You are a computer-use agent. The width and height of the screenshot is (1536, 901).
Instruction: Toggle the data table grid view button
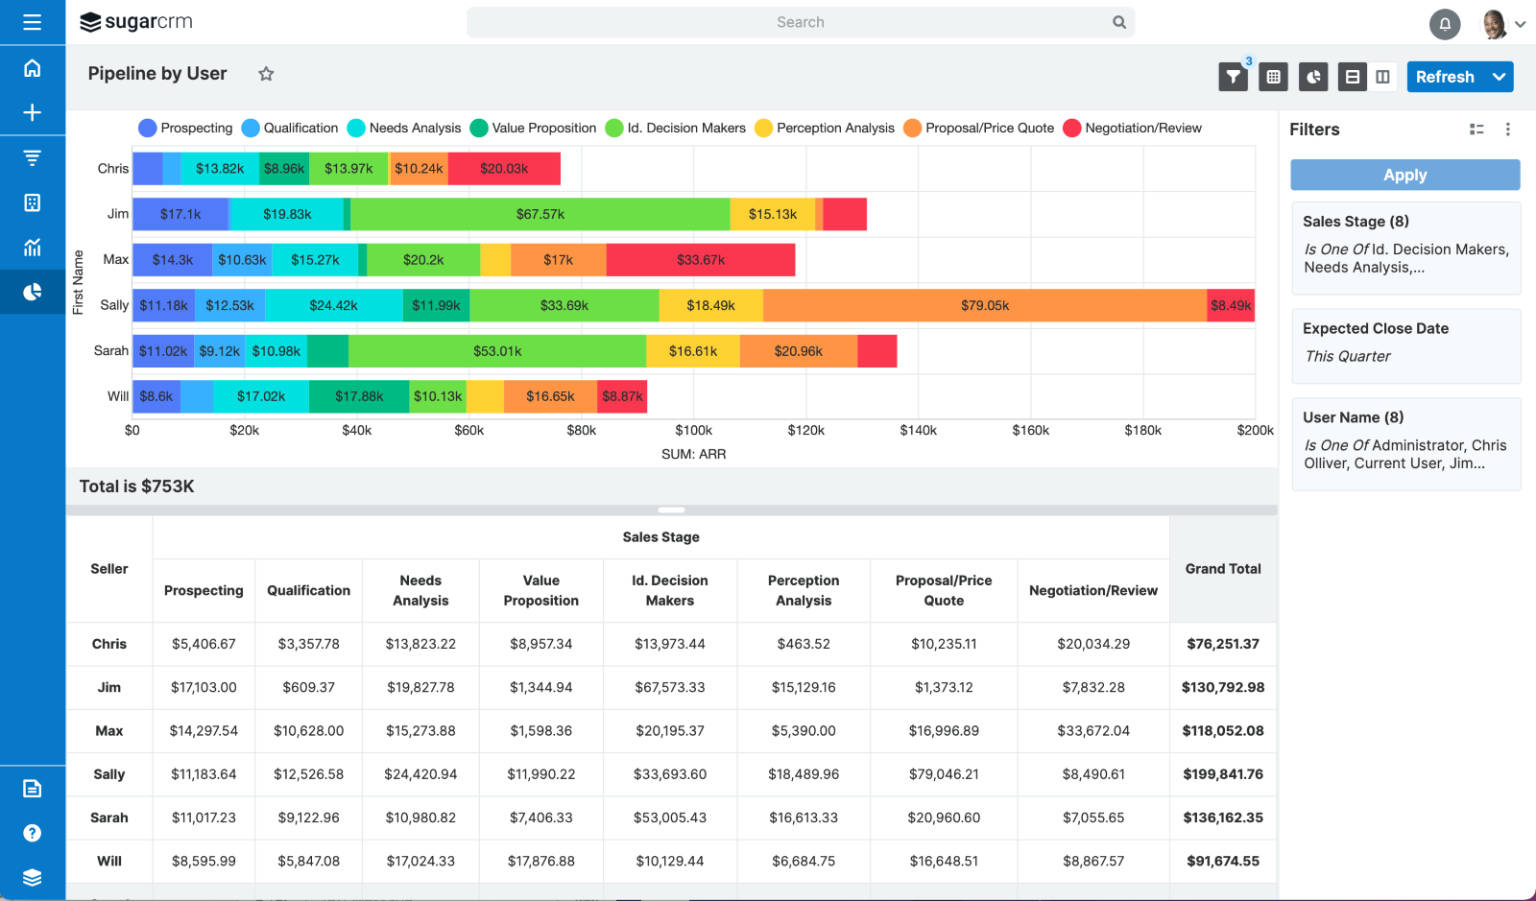pyautogui.click(x=1273, y=77)
